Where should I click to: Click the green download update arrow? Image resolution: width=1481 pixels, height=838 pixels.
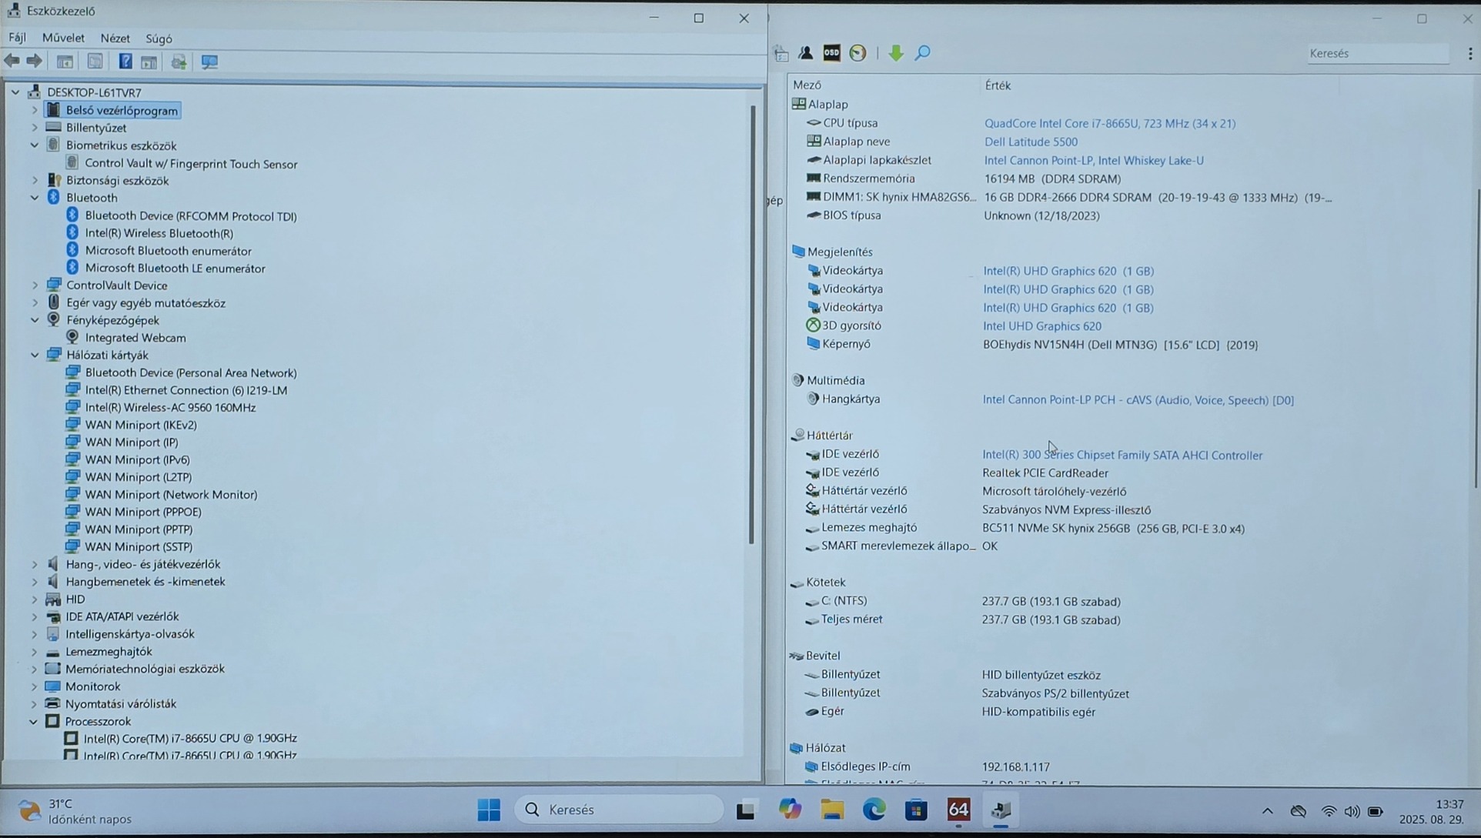[895, 53]
